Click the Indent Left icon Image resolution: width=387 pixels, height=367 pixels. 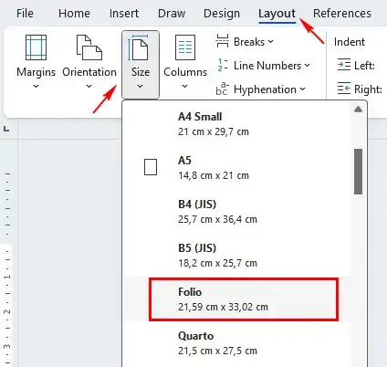tap(344, 65)
